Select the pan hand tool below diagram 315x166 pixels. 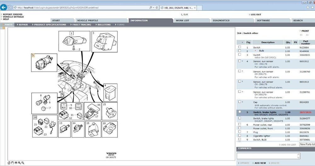tap(13, 163)
